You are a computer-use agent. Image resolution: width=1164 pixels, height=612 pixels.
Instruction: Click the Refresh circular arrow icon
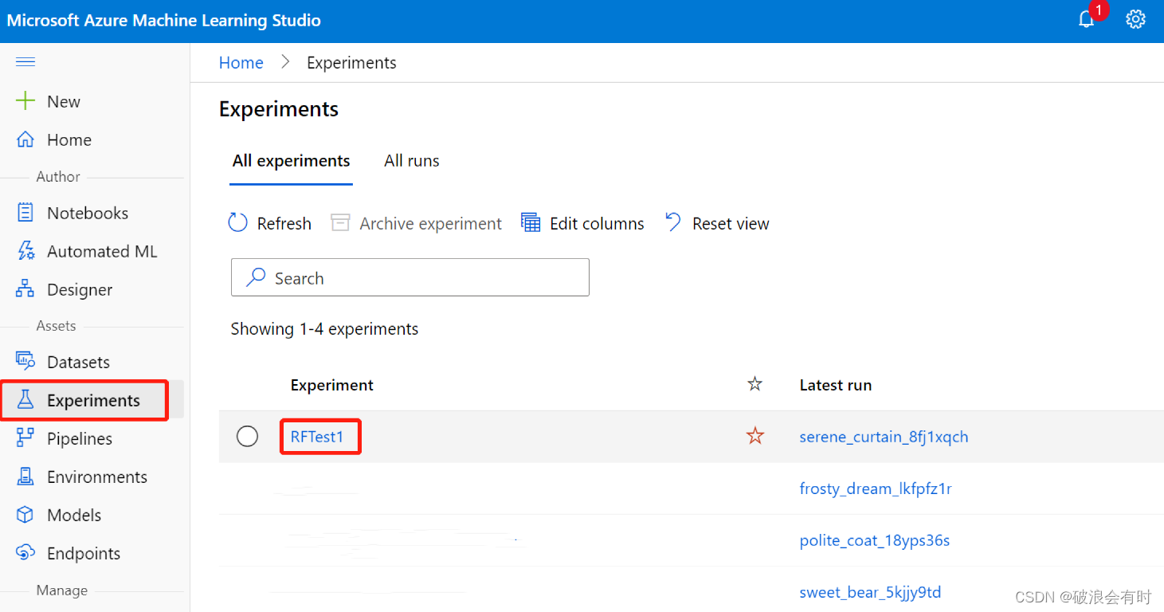[237, 223]
